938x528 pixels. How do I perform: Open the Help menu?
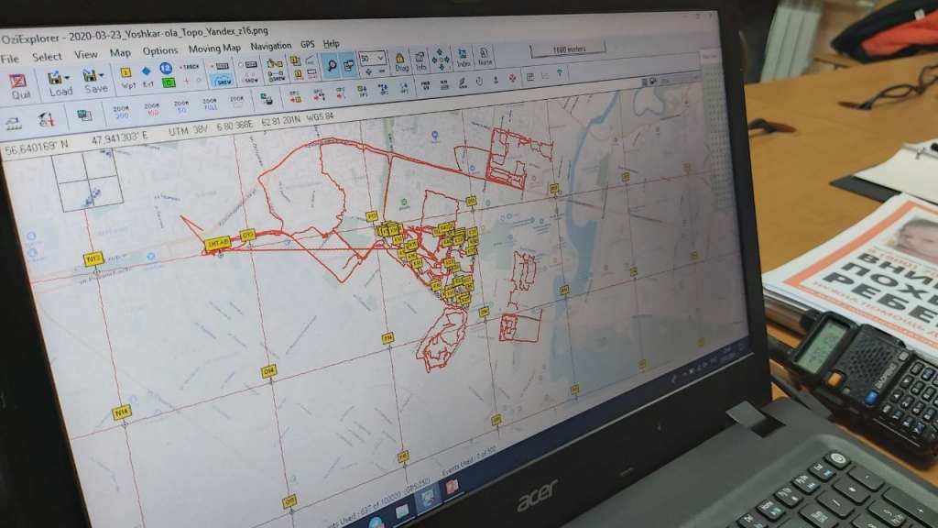(x=331, y=43)
